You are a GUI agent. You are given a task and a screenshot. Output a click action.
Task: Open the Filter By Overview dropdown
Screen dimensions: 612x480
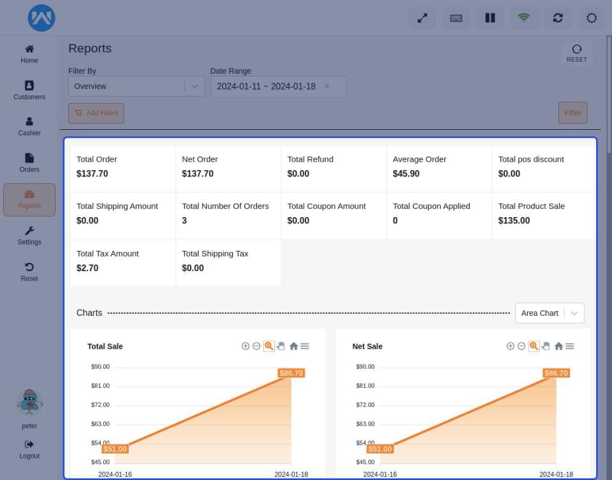point(136,86)
